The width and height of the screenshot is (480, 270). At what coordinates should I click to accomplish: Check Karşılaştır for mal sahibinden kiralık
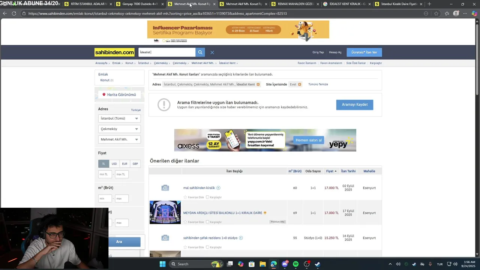(x=207, y=197)
